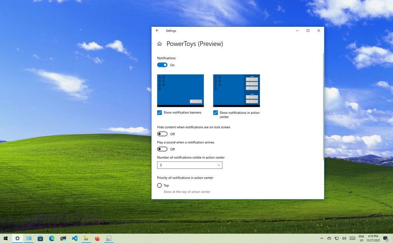The image size is (393, 243).
Task: Show hidden system tray icons chevron
Action: coord(322,238)
